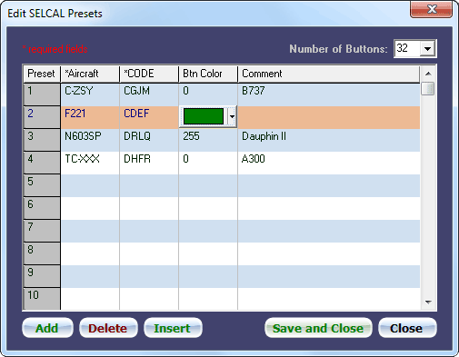The image size is (459, 357).
Task: Click the Comment column header
Action: 329,74
